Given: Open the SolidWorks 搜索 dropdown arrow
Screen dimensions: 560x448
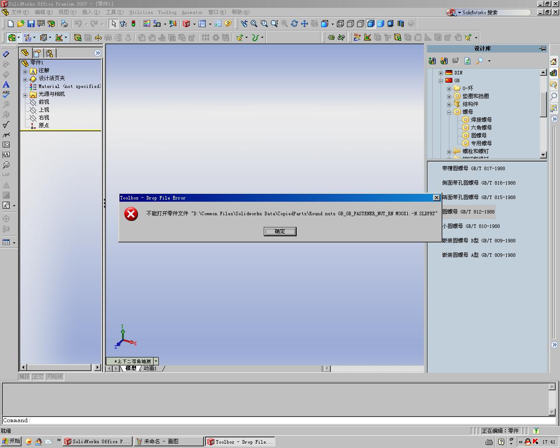Looking at the screenshot, I should pos(459,13).
